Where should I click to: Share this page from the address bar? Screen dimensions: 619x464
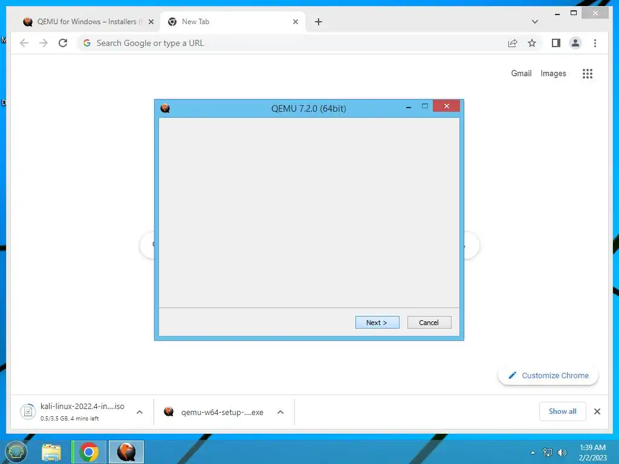pos(513,43)
